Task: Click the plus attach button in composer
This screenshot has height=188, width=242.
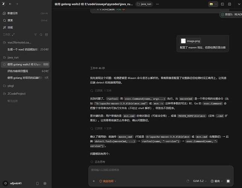Action: (94, 181)
